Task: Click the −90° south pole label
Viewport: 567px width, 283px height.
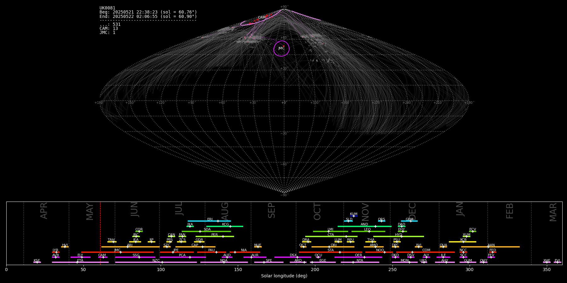Action: (x=284, y=195)
